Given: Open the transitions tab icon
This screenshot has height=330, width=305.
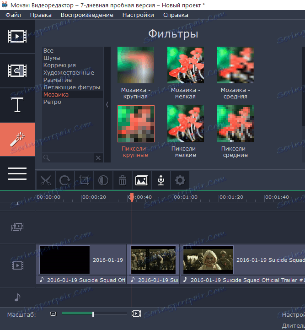Looking at the screenshot, I should pyautogui.click(x=17, y=70).
